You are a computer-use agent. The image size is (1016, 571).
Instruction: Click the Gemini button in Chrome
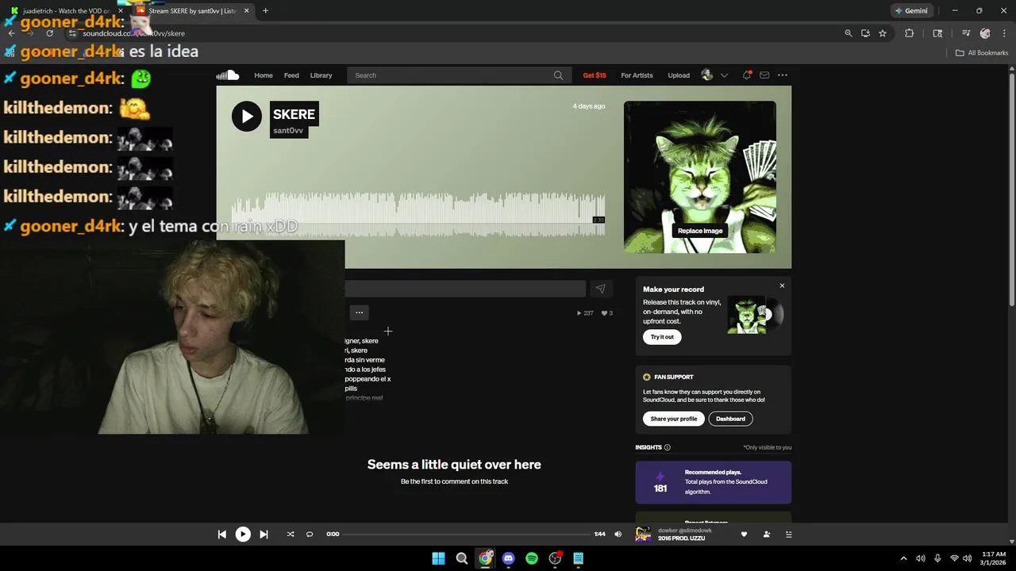911,11
